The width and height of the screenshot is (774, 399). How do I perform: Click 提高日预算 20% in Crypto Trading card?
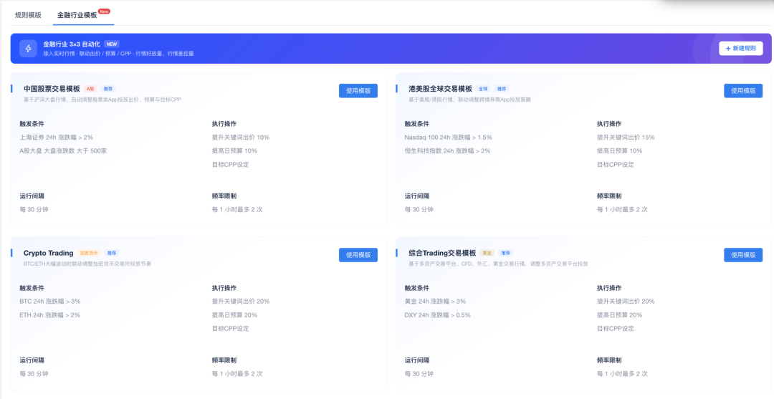[x=234, y=315]
